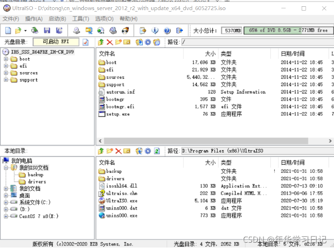Expand the boot folder in image tree

click(6, 59)
